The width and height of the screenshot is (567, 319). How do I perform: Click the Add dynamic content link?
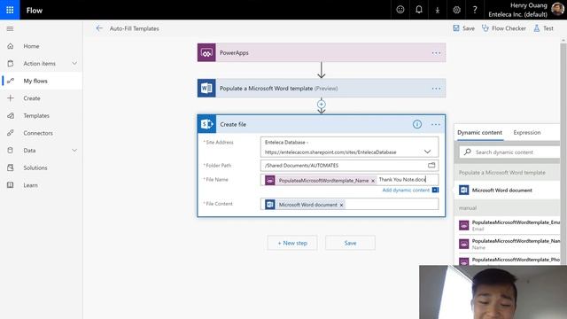(406, 190)
